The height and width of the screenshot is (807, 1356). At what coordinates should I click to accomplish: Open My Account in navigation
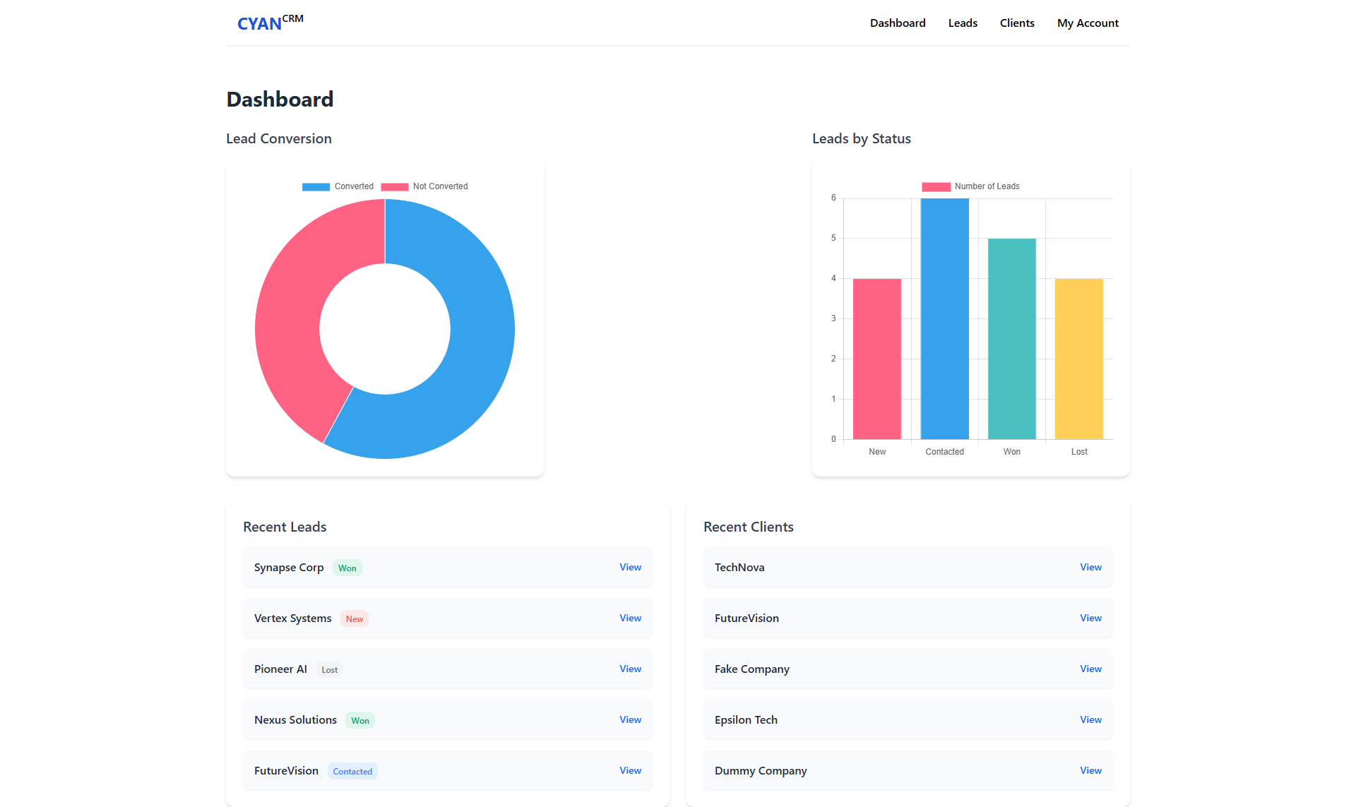click(1088, 23)
